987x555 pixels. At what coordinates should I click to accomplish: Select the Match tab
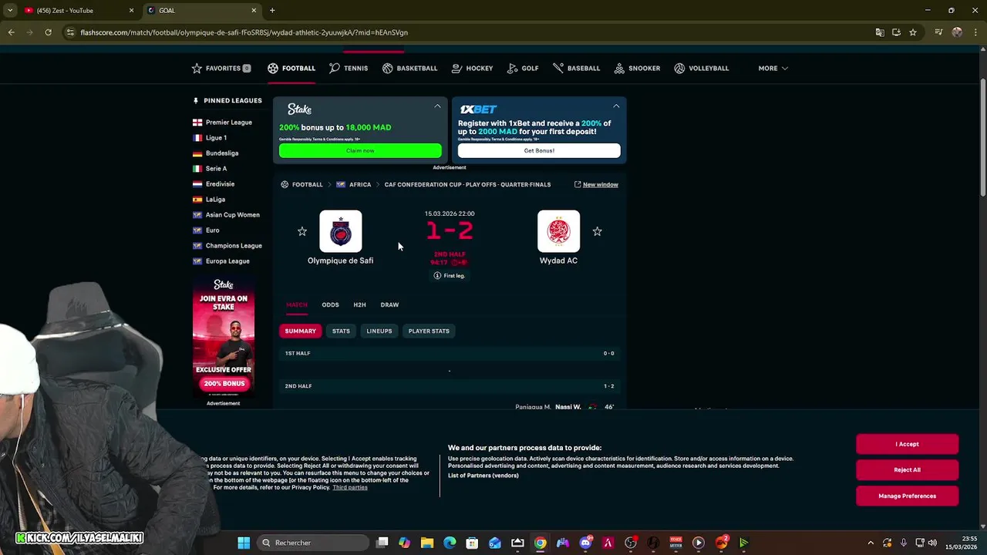[x=297, y=305]
